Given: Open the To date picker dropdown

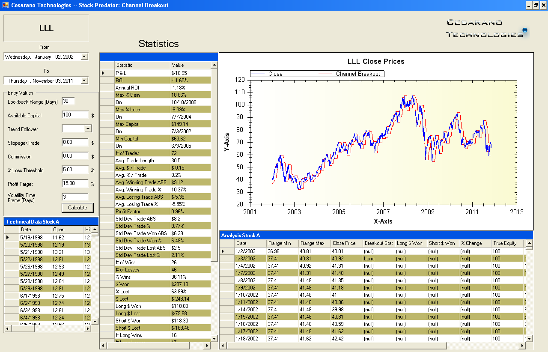Looking at the screenshot, I should (x=84, y=81).
